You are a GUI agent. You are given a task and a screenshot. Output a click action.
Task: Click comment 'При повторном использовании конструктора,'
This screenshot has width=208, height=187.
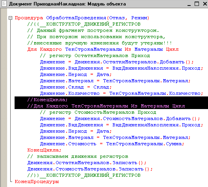point(96,37)
